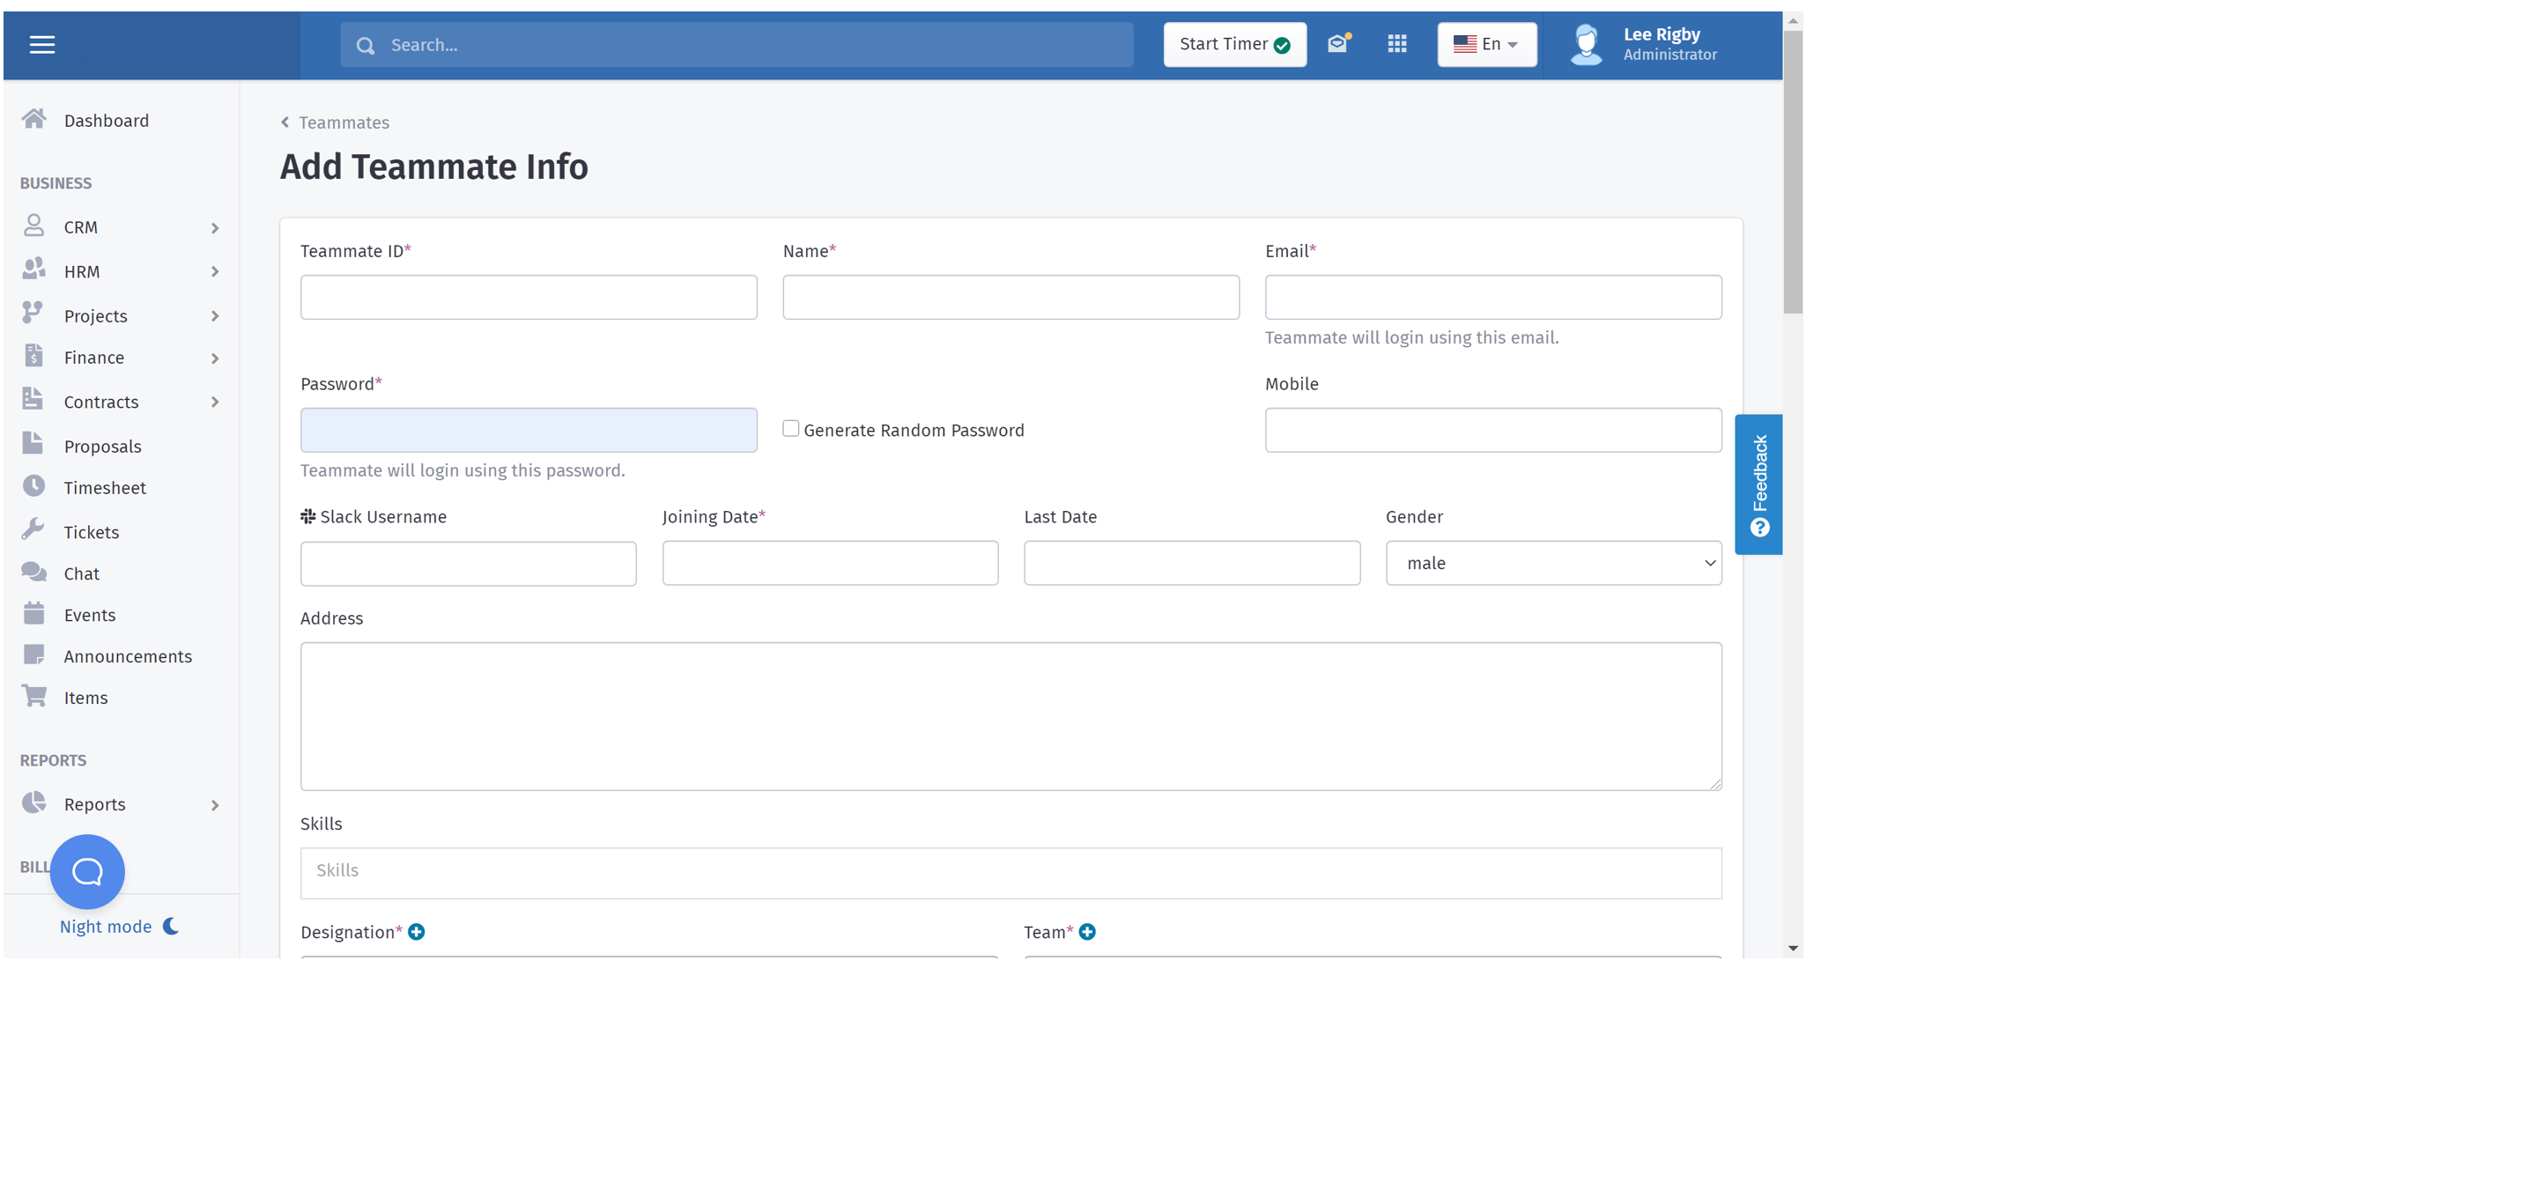
Task: Click the Joining Date input field
Action: tap(830, 563)
